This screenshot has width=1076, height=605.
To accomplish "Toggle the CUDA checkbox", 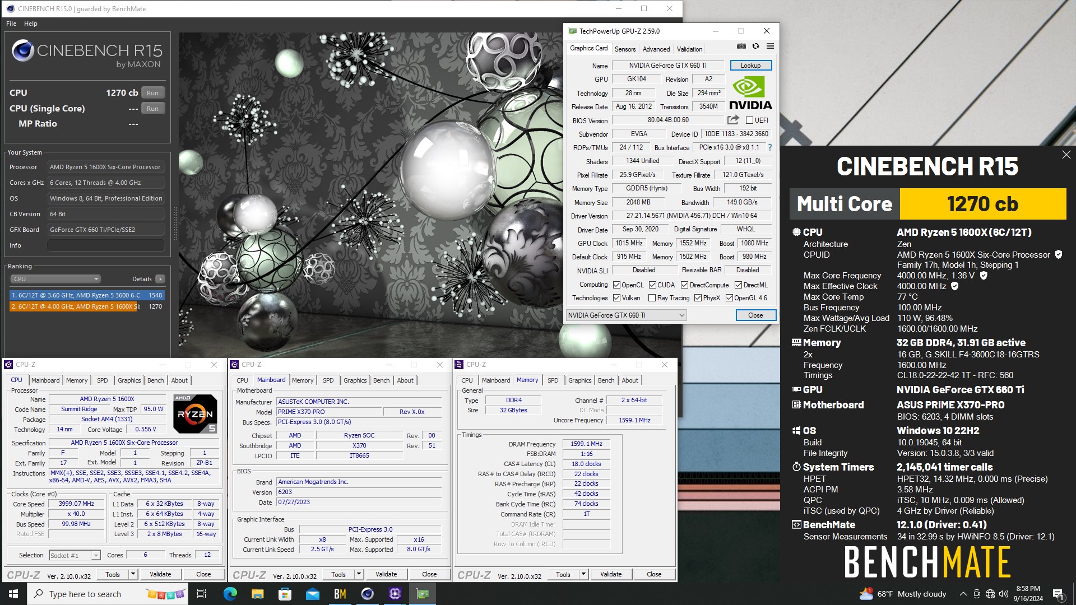I will [652, 285].
